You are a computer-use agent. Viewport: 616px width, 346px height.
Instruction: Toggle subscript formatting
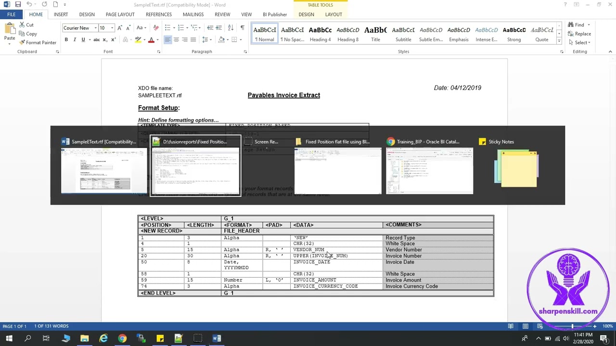[x=105, y=39]
